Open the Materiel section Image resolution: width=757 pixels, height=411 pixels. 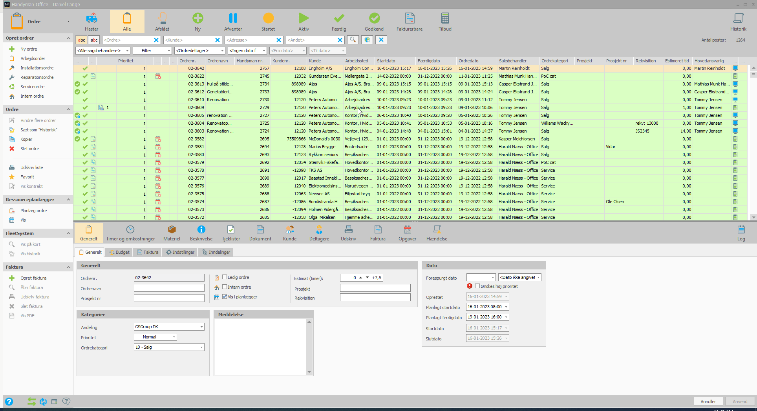tap(172, 233)
